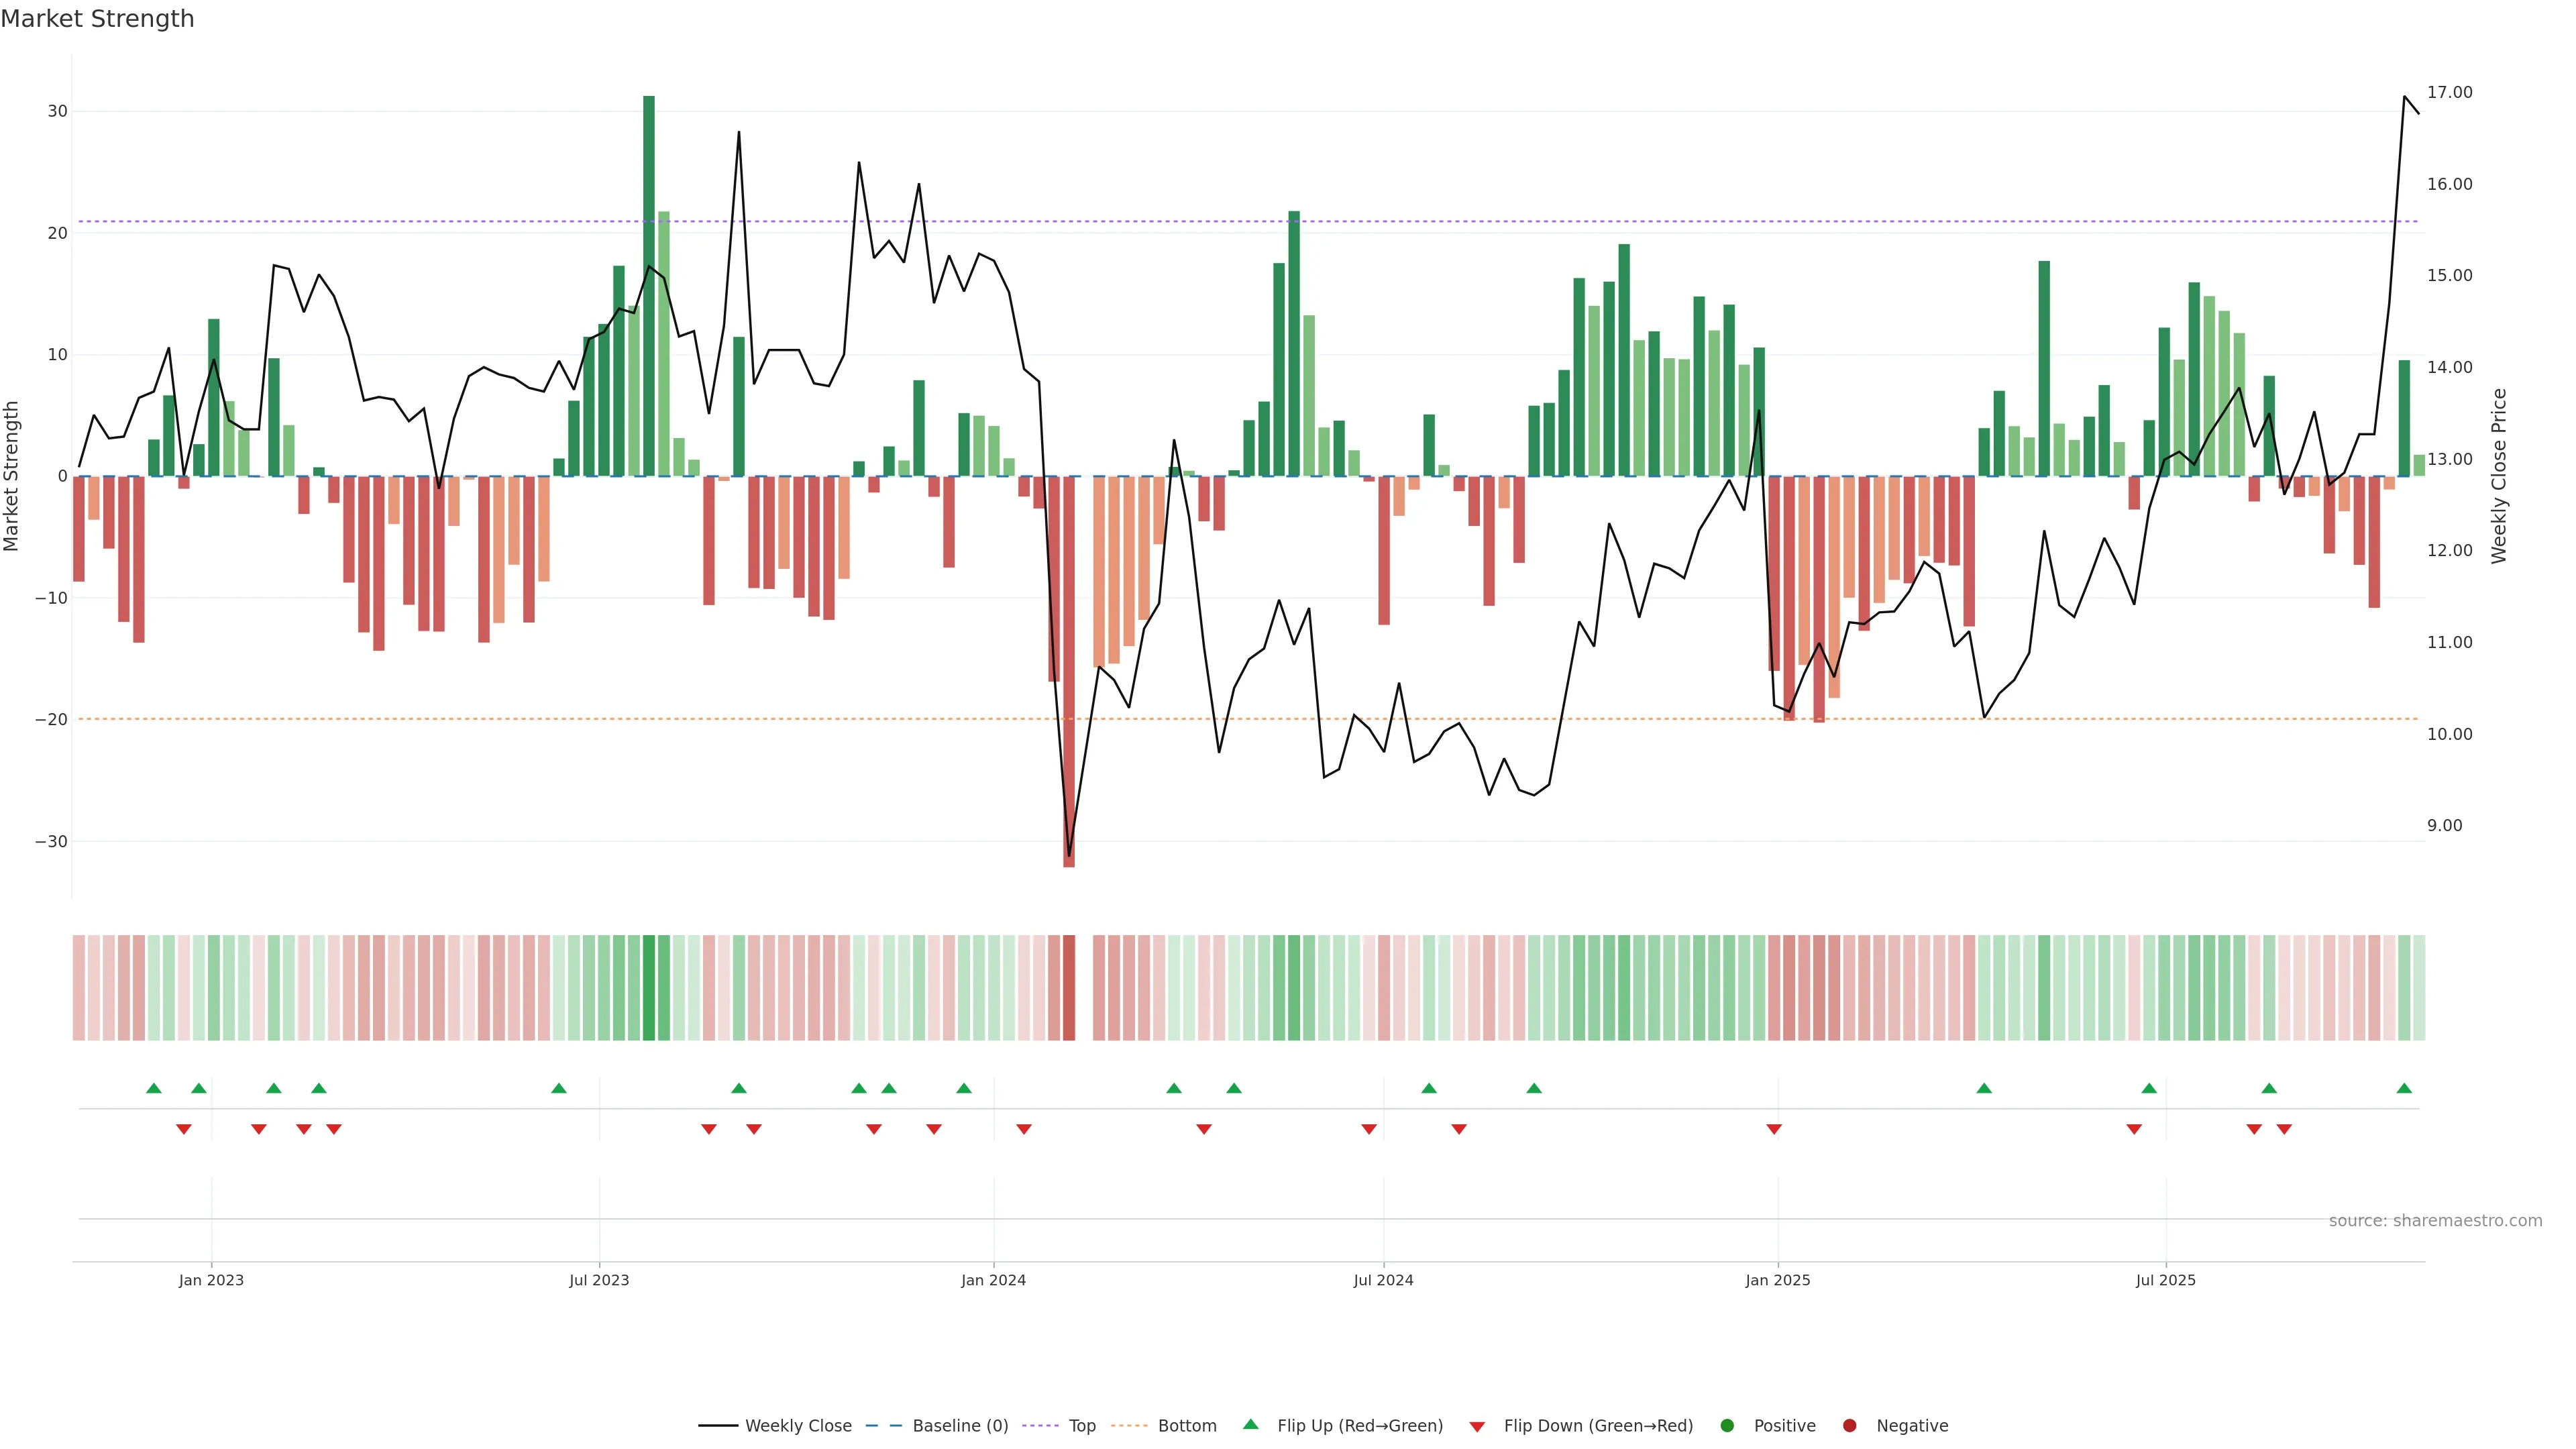Click the 17.00 price axis tick label
Viewport: 2576px width, 1449px height.
[2449, 92]
